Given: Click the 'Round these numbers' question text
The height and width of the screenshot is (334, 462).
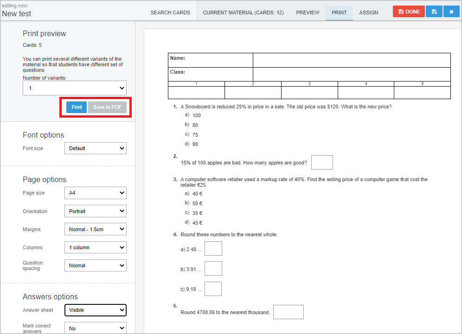Looking at the screenshot, I should point(229,234).
